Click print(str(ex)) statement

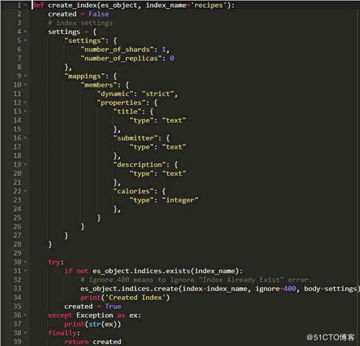tap(92, 324)
